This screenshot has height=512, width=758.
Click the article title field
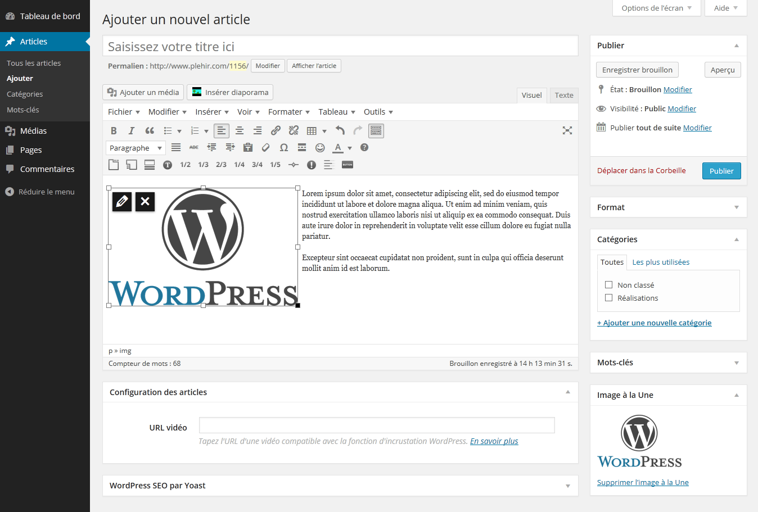(x=340, y=46)
